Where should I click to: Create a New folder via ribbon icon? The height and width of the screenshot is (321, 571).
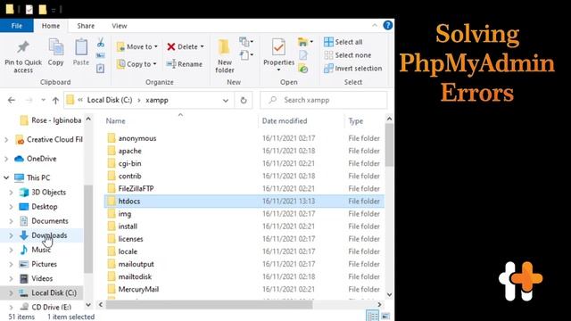click(x=224, y=47)
